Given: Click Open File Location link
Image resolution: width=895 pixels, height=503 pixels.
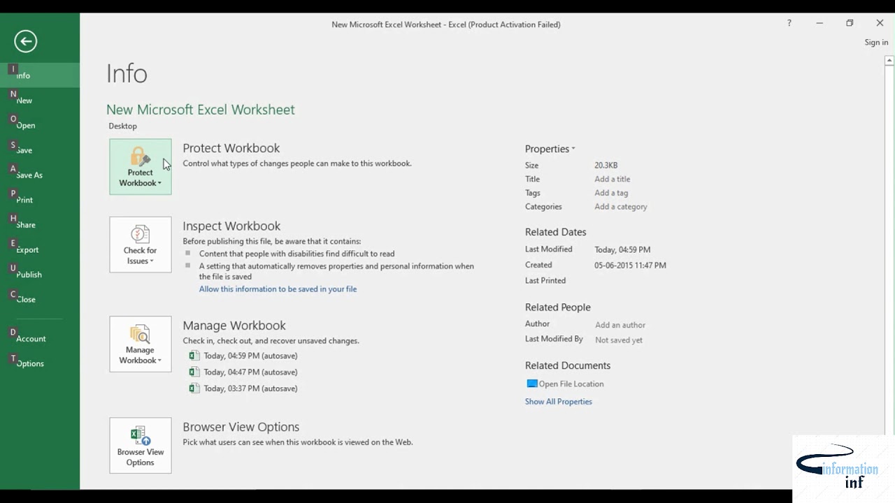Looking at the screenshot, I should pos(571,384).
